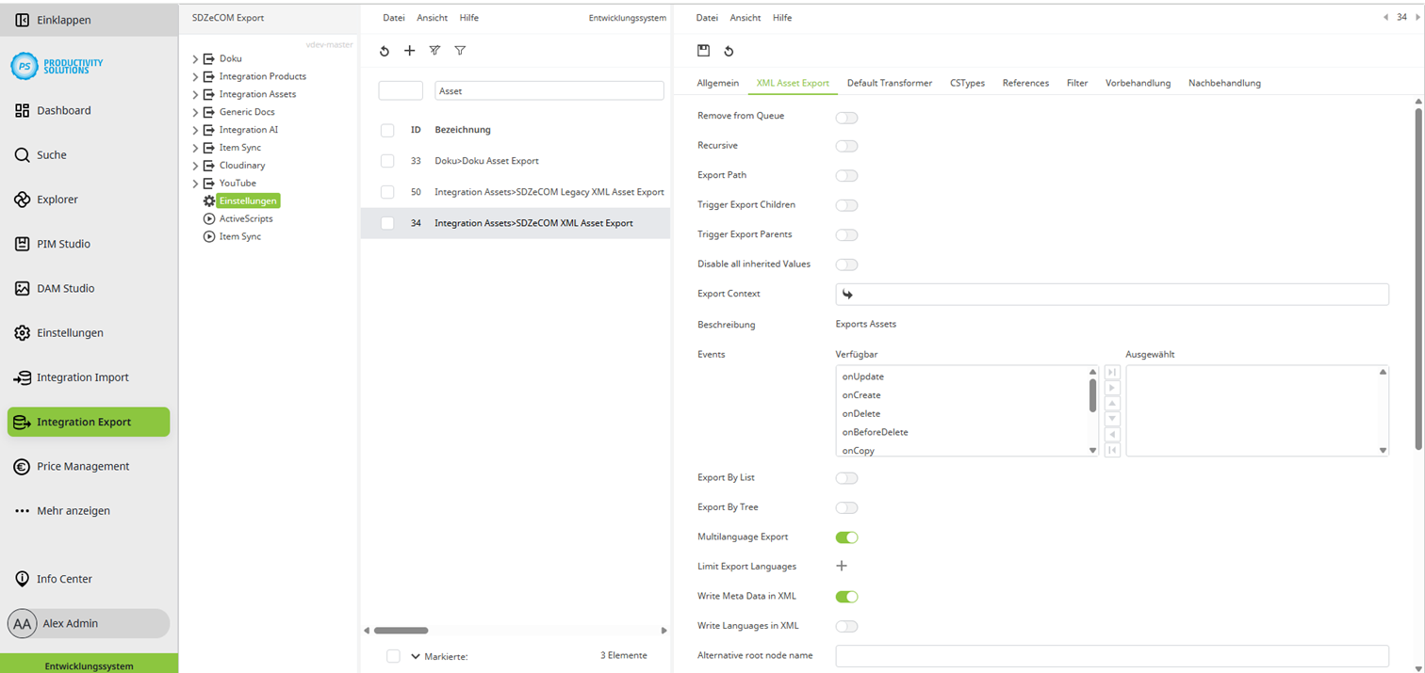Image resolution: width=1425 pixels, height=673 pixels.
Task: Enable the Recursive toggle
Action: 846,146
